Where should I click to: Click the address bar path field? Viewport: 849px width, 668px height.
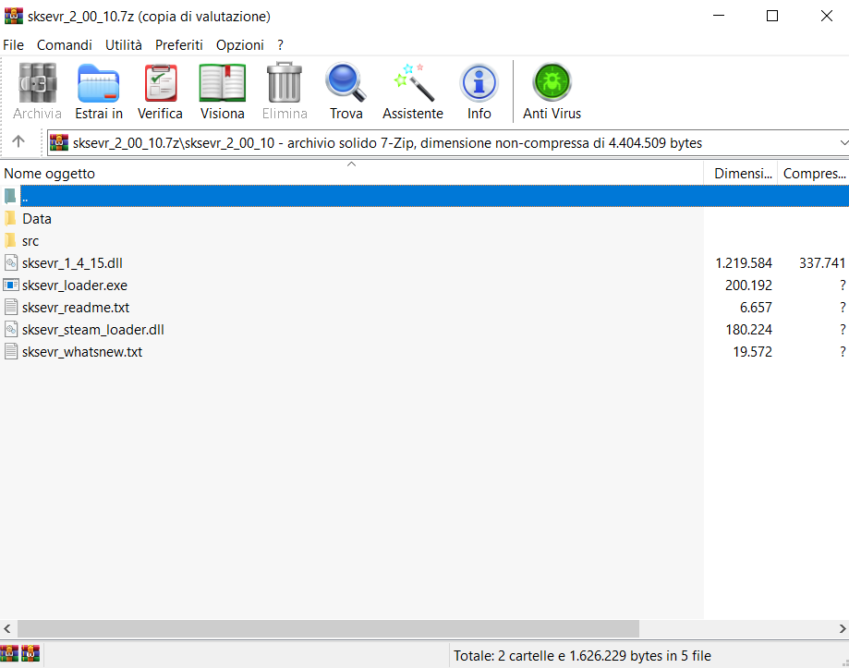tap(448, 143)
